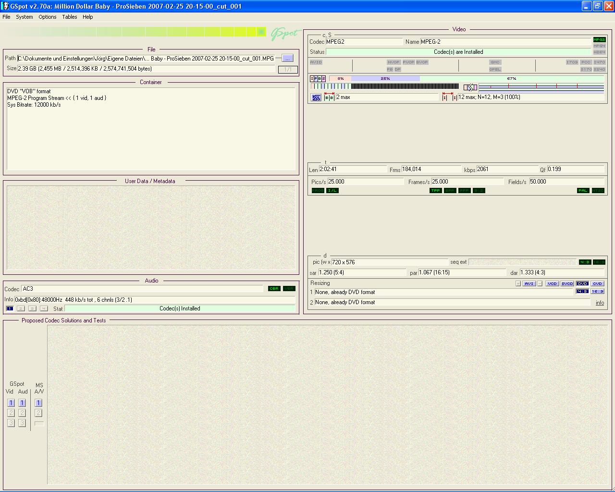Viewport: 615px width, 492px height.
Task: Click the B-frames max bracket icon
Action: [x=329, y=97]
